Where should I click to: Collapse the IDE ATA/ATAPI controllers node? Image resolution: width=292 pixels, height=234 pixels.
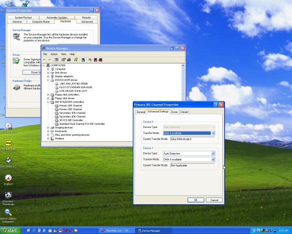48,102
